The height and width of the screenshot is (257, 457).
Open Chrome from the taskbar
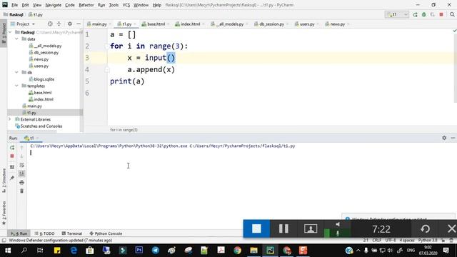point(237,251)
